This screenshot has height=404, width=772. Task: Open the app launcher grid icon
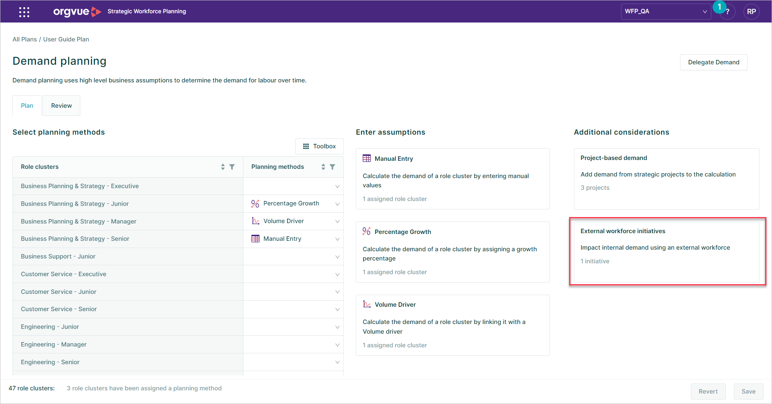(24, 12)
